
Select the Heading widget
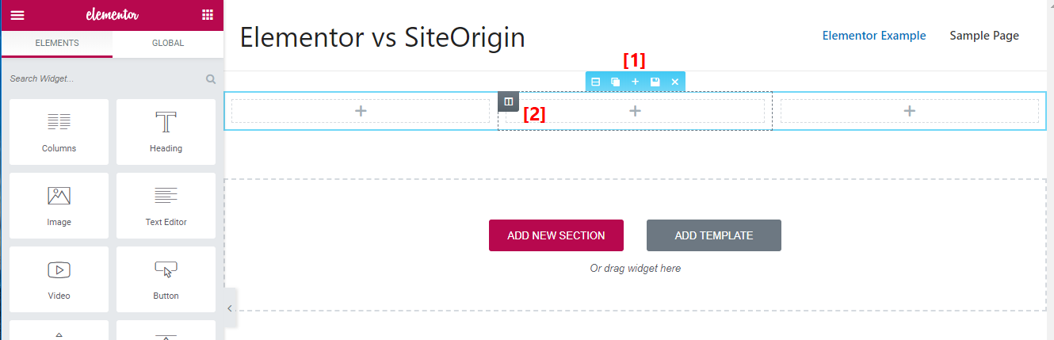coord(166,132)
